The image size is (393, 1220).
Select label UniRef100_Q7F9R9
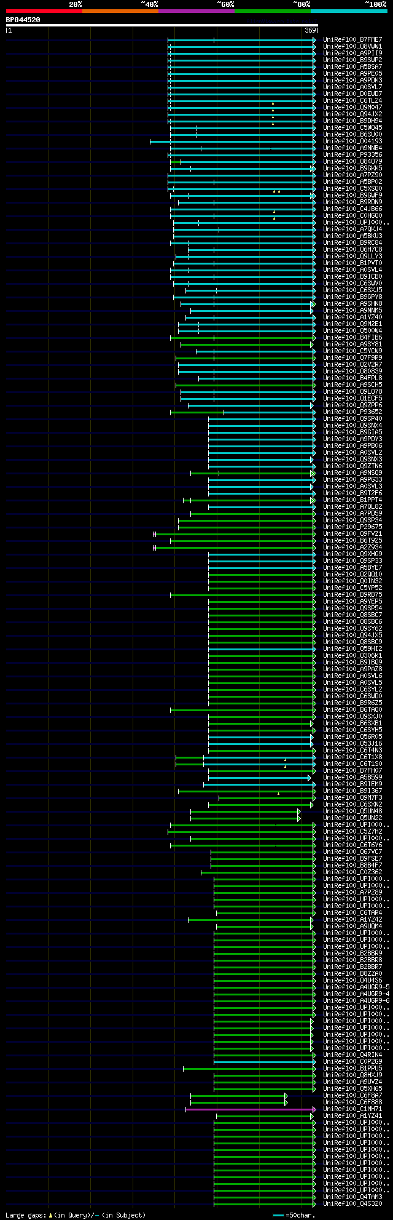pos(352,357)
